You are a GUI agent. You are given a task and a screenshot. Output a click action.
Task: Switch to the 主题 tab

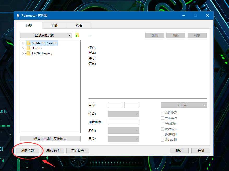[54, 26]
